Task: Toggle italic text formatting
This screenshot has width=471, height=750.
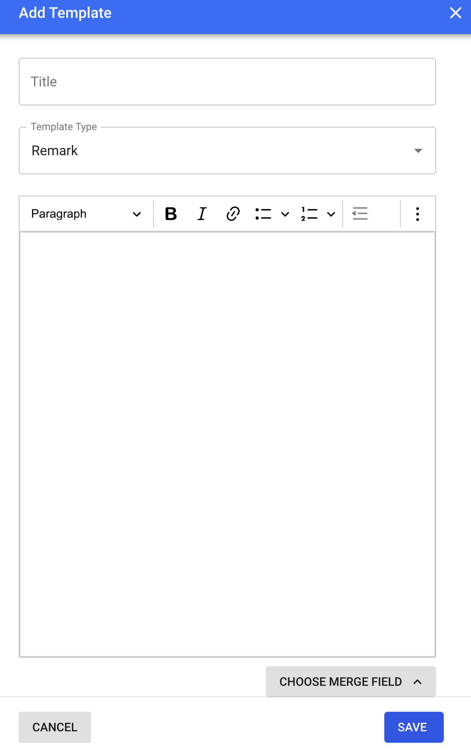Action: (202, 214)
